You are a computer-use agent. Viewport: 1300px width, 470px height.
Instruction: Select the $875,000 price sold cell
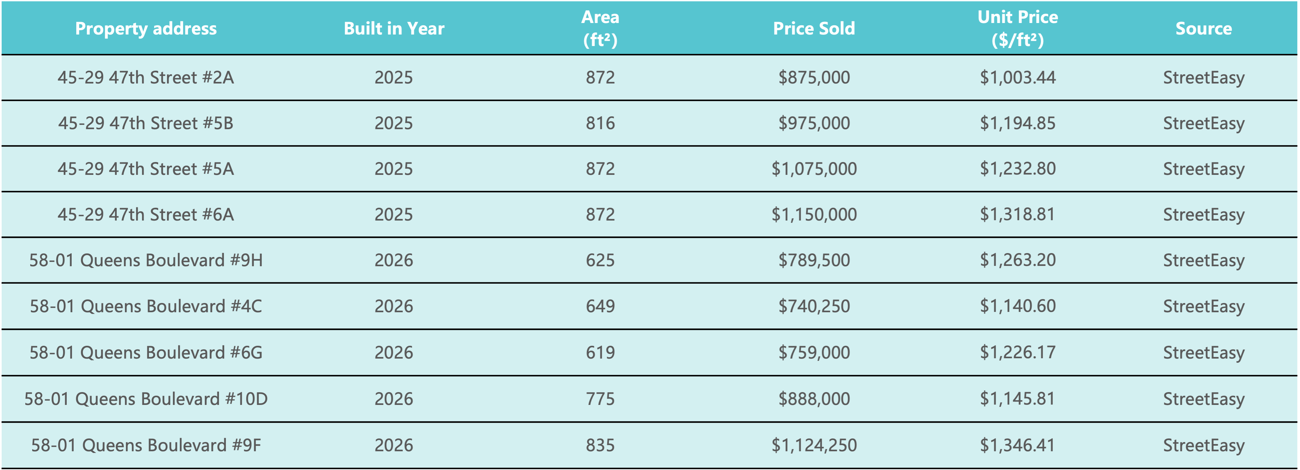tap(814, 77)
